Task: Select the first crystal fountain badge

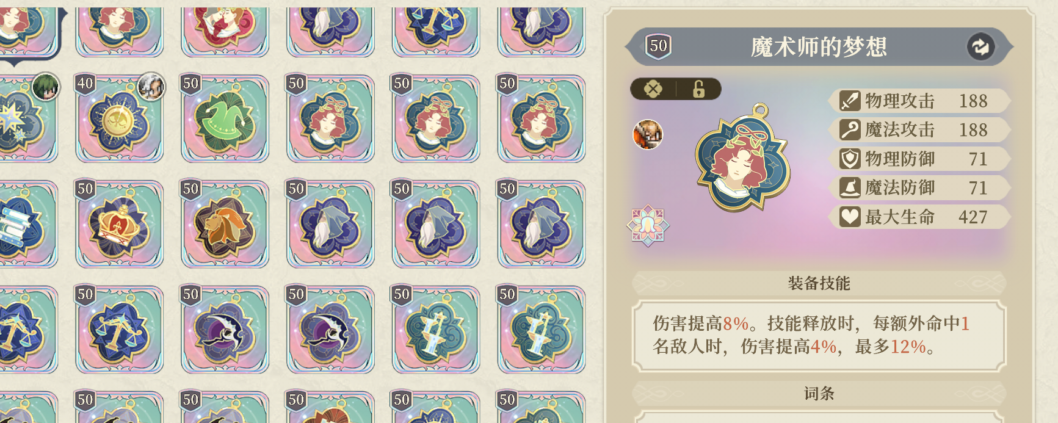Action: (436, 330)
